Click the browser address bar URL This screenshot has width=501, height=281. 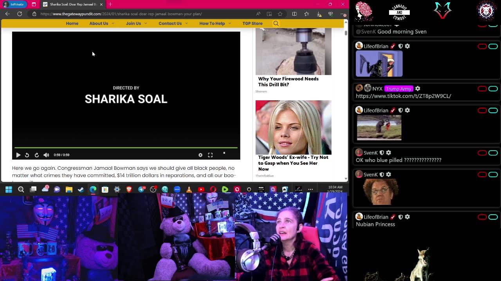[121, 14]
